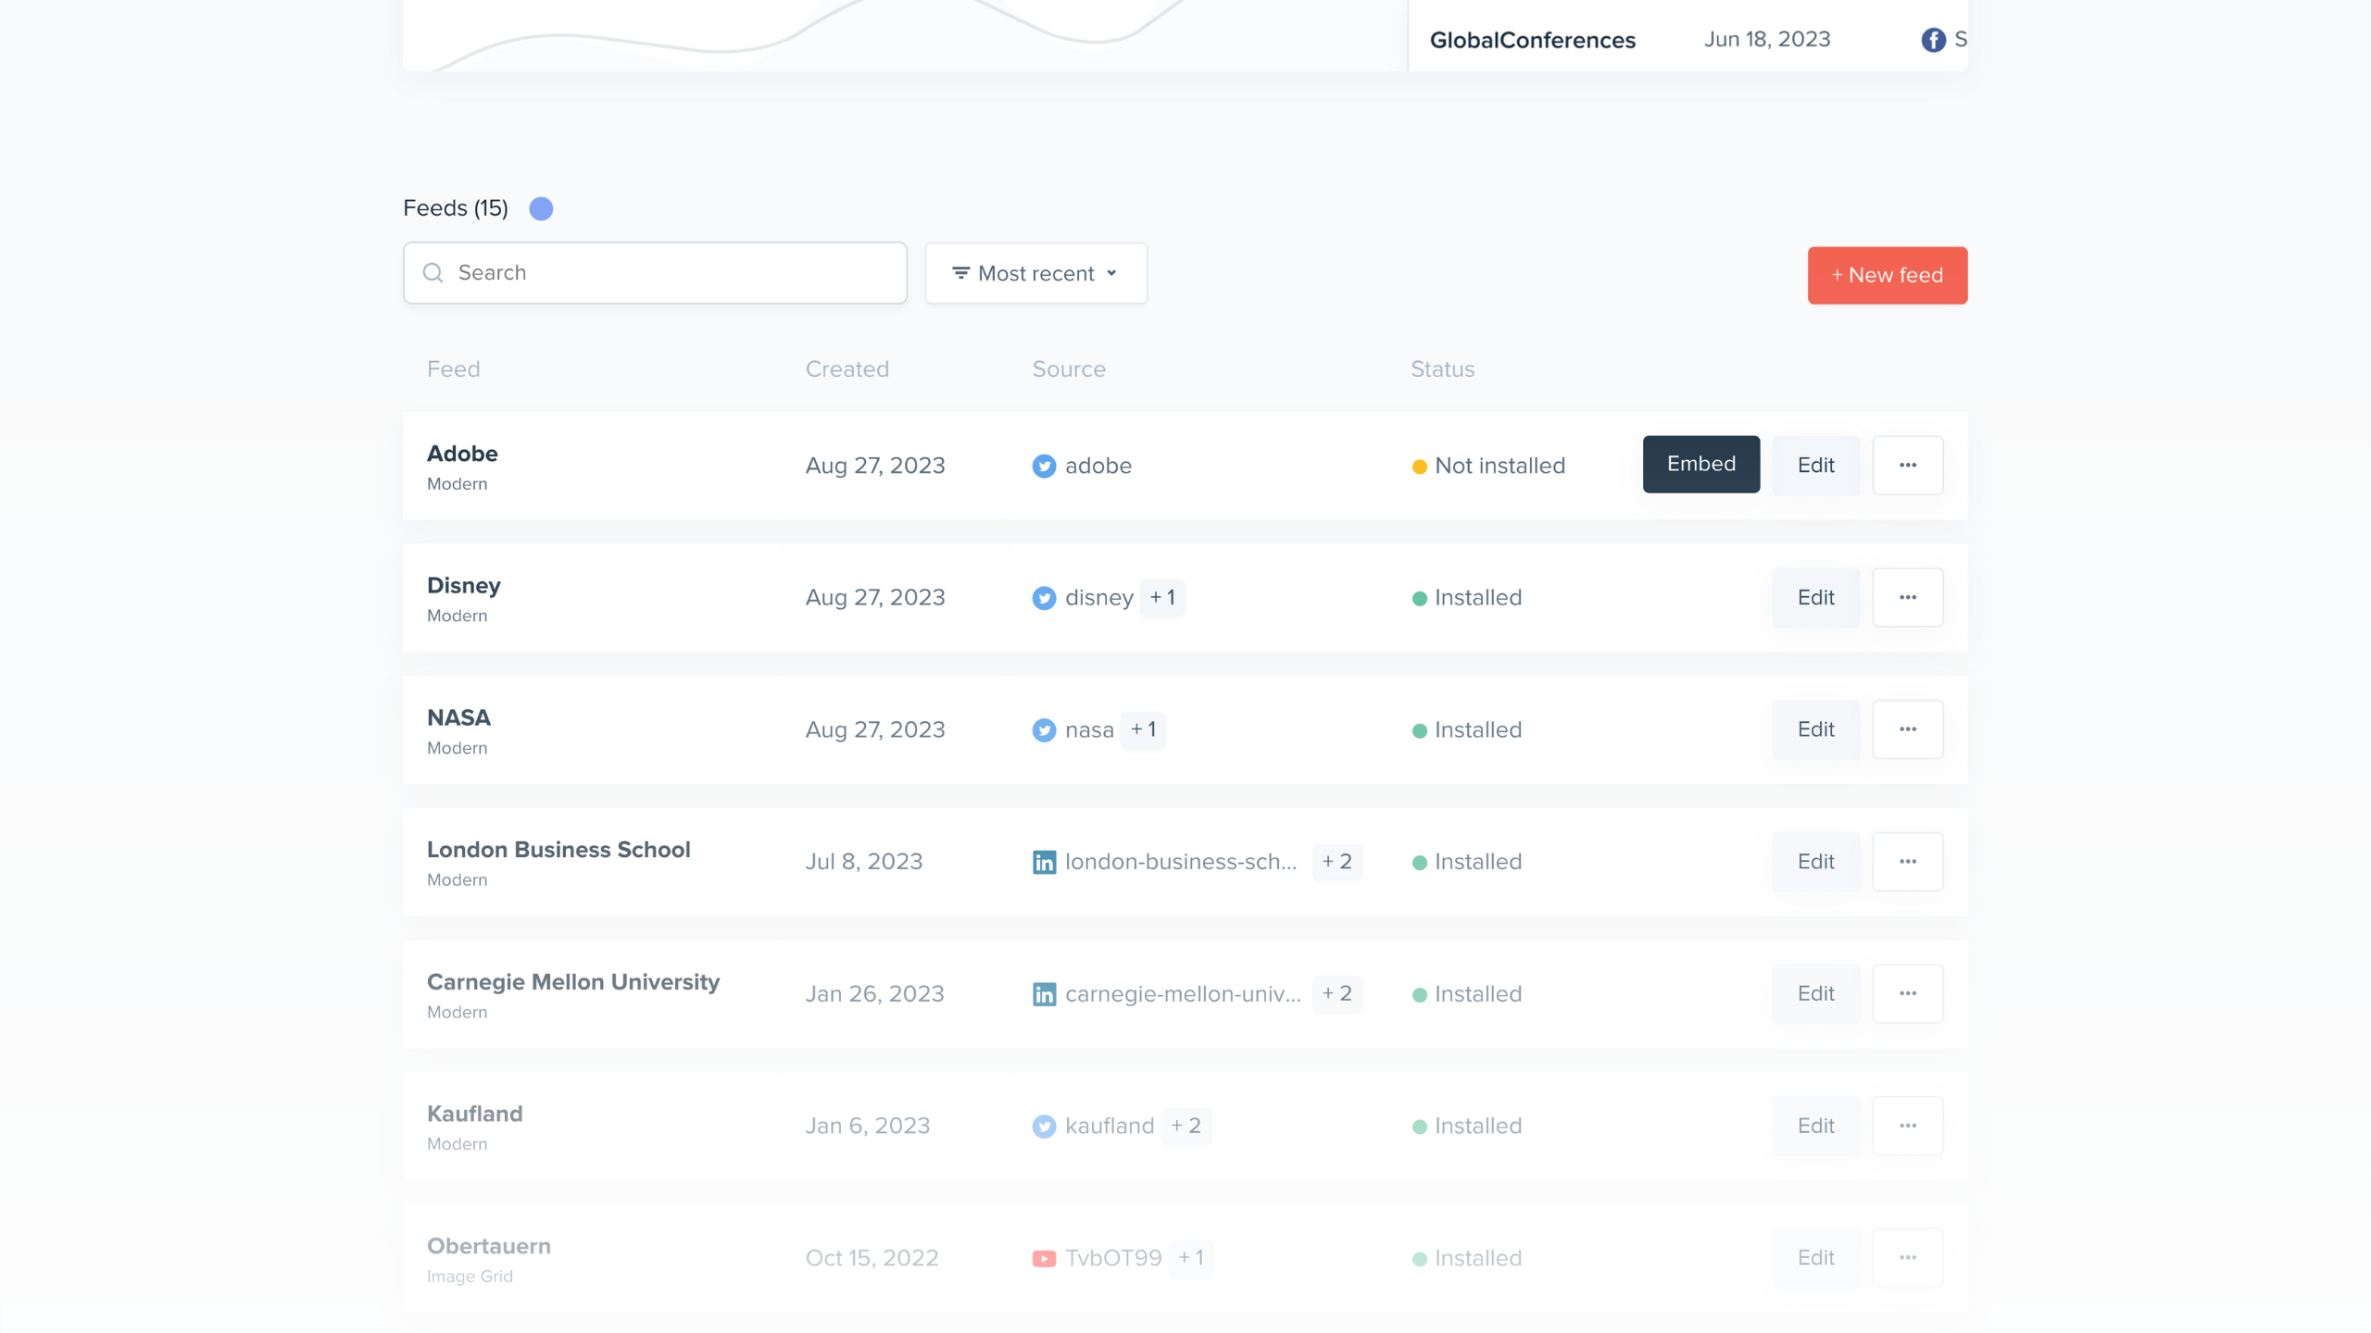Image resolution: width=2371 pixels, height=1333 pixels.
Task: Click the Twitter icon beside adobe source
Action: tap(1044, 466)
